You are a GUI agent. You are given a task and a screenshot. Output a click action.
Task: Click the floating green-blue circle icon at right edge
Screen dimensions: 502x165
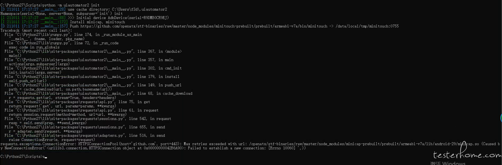(x=501, y=118)
